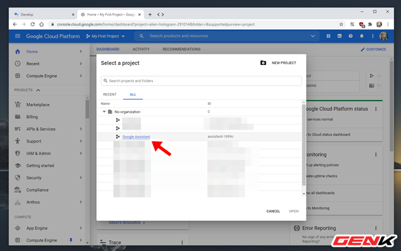The height and width of the screenshot is (251, 401).
Task: Open the RECOMMENDATIONS tab
Action: 182,49
